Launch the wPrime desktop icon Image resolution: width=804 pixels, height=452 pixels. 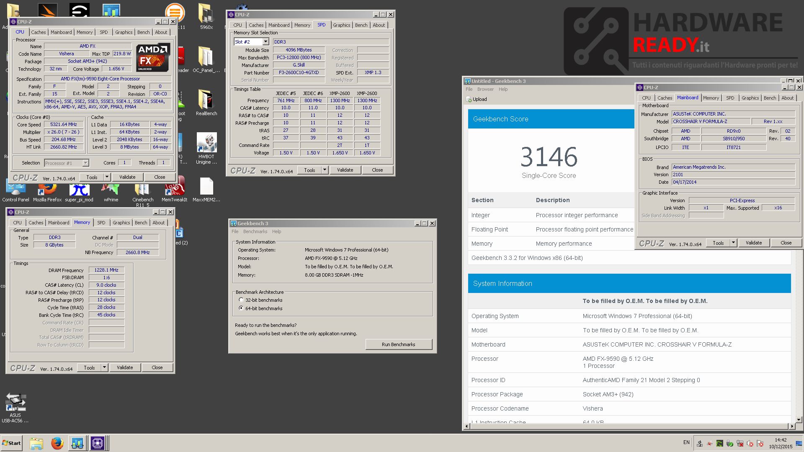click(x=111, y=193)
